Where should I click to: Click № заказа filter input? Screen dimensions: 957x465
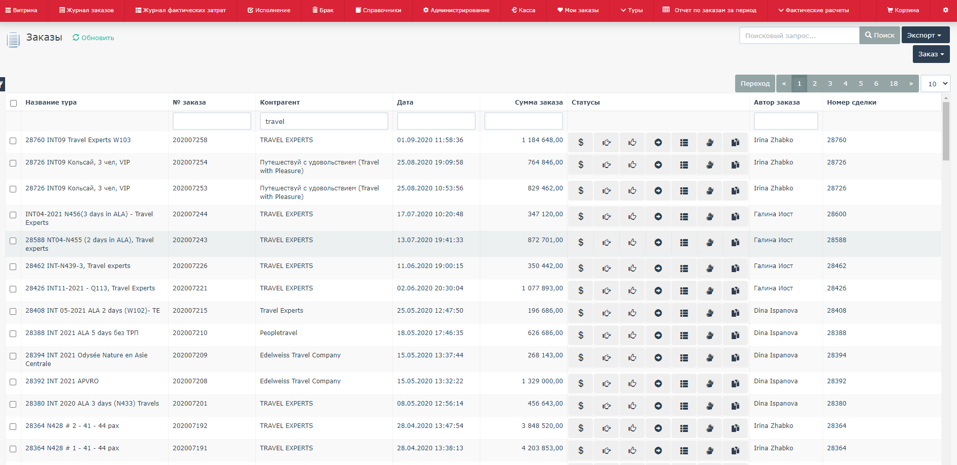[x=212, y=121]
